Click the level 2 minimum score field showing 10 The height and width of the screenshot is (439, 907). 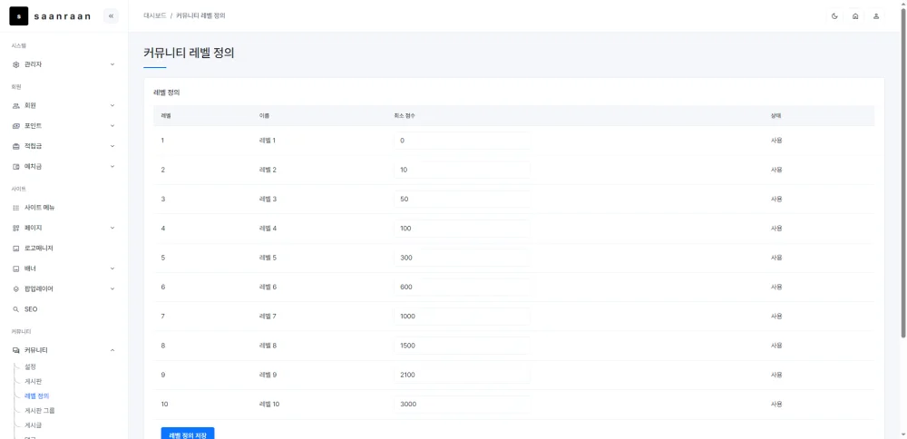462,170
